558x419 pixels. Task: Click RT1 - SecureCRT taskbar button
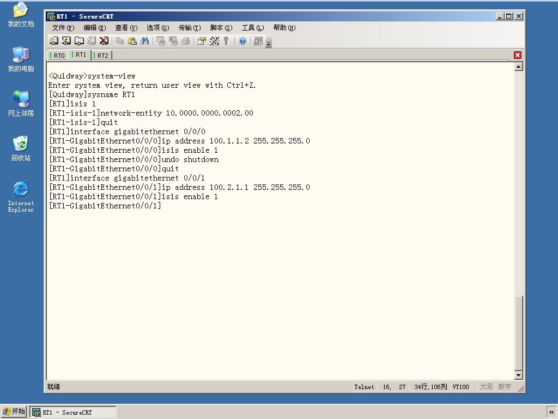[73, 412]
